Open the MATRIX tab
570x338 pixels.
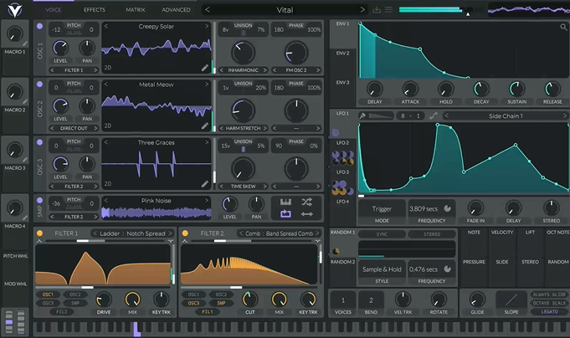135,10
